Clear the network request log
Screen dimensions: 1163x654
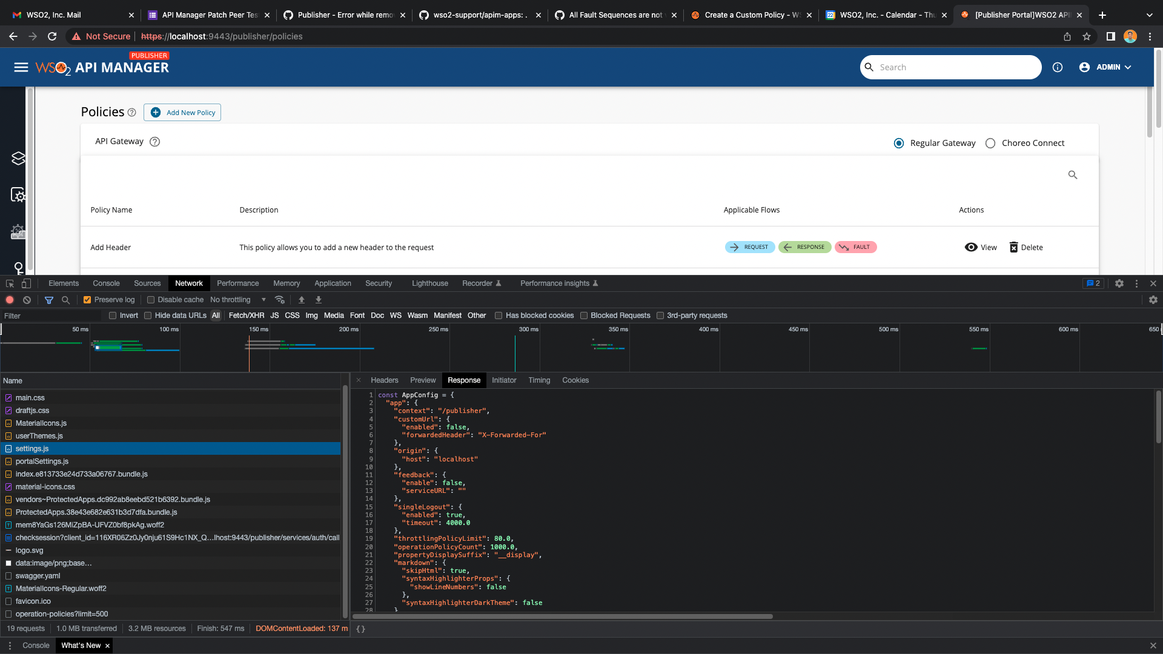[27, 299]
